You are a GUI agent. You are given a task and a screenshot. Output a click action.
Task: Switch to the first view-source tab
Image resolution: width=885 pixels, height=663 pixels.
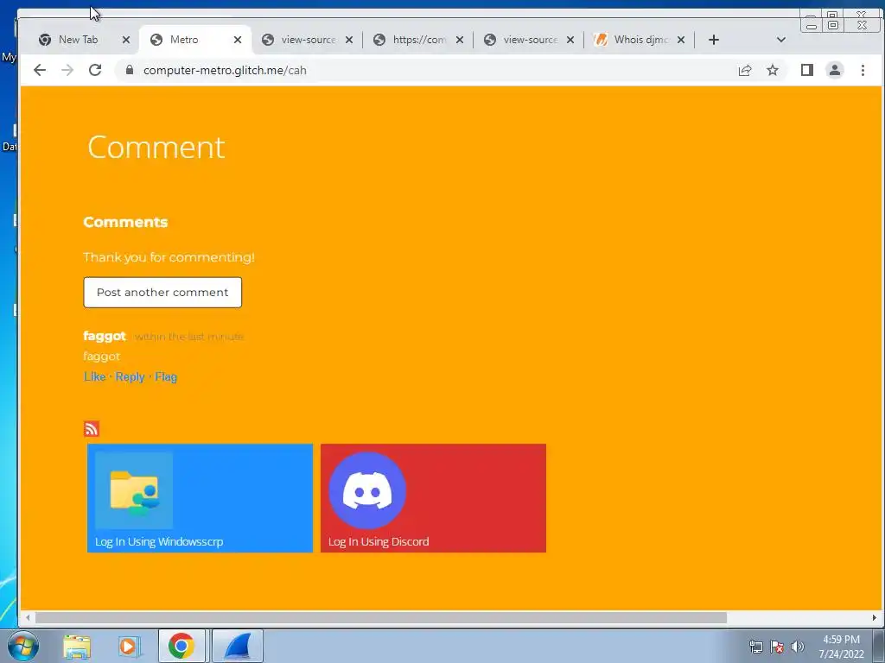309,40
